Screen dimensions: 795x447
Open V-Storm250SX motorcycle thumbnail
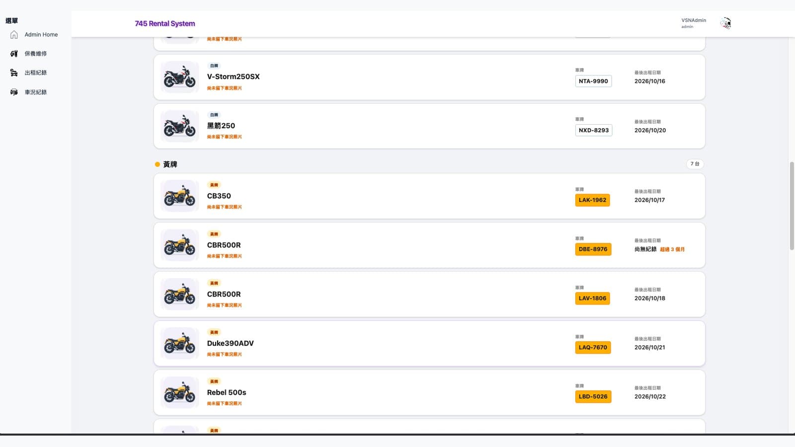click(179, 77)
